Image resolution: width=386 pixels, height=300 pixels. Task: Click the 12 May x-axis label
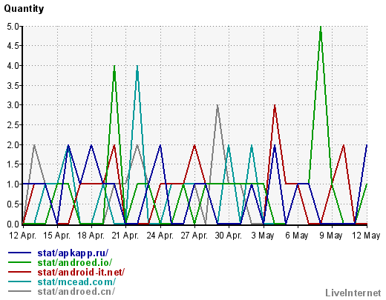pyautogui.click(x=366, y=236)
